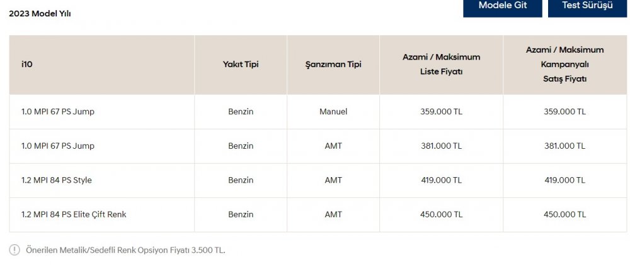Image resolution: width=630 pixels, height=265 pixels.
Task: Click the 1.0 MPI 67 PS Jump Manuel row name
Action: tap(58, 112)
